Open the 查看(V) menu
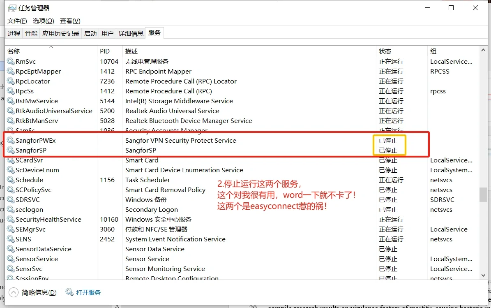Viewport: 491px width, 308px height. (x=70, y=21)
